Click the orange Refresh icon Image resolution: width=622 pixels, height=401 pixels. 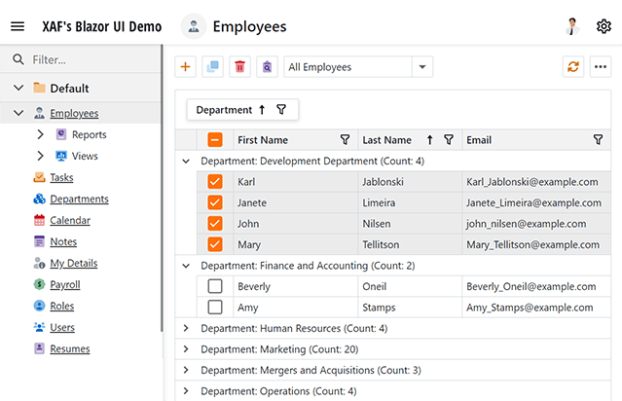(573, 67)
